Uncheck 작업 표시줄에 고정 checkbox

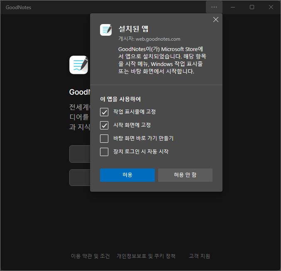coord(104,112)
